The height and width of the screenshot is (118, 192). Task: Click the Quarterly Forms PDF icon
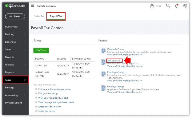[x=103, y=51]
